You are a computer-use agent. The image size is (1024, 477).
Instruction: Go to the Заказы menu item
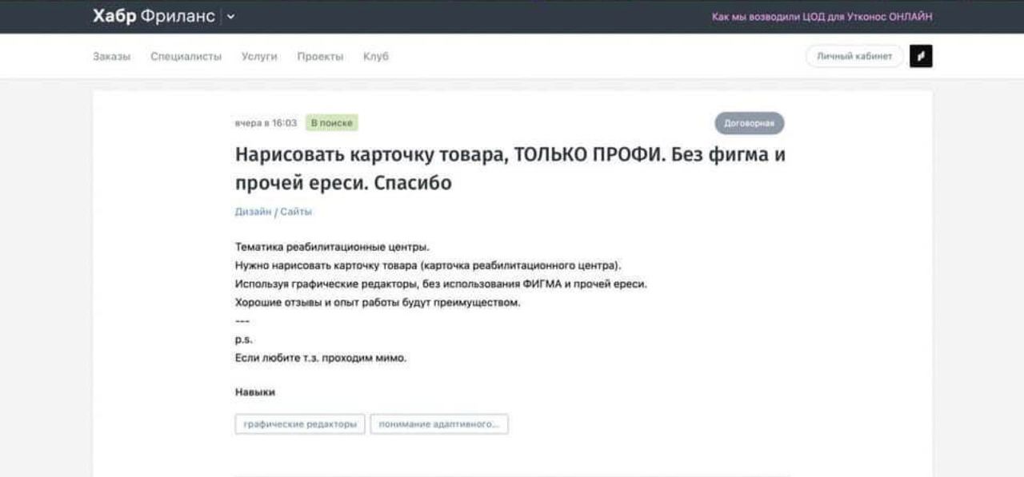tap(111, 57)
